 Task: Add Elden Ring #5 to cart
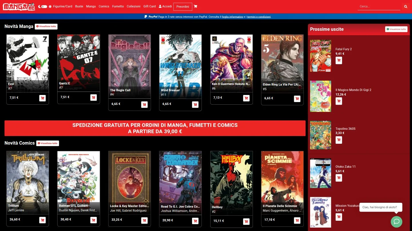coord(297,99)
